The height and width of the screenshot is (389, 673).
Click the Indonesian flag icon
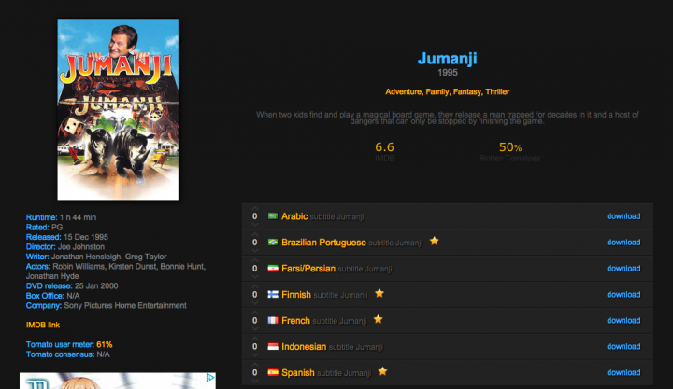pyautogui.click(x=273, y=347)
